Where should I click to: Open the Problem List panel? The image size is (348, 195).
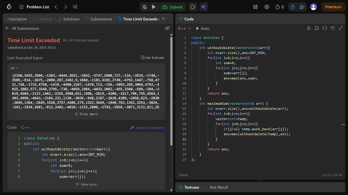[34, 7]
